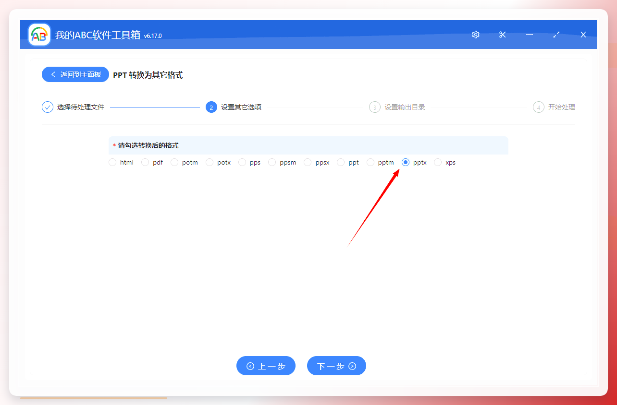Select the pptm format radio button
The image size is (617, 405).
(370, 162)
